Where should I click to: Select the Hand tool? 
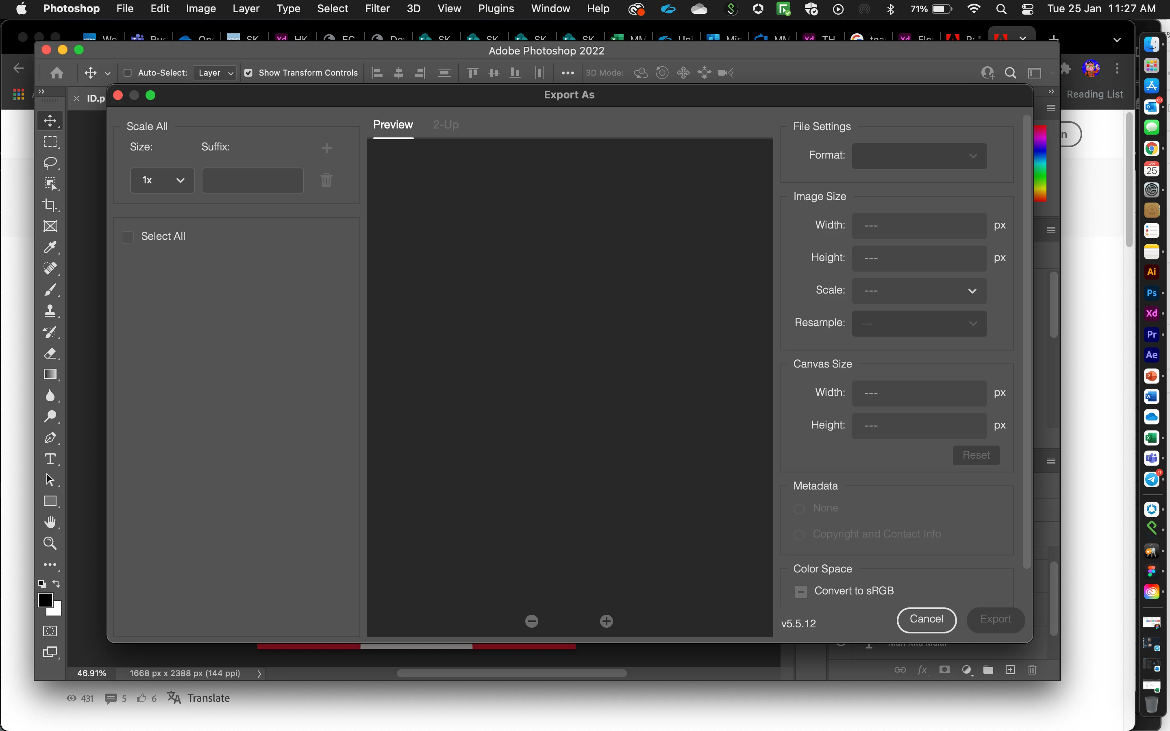coord(50,522)
